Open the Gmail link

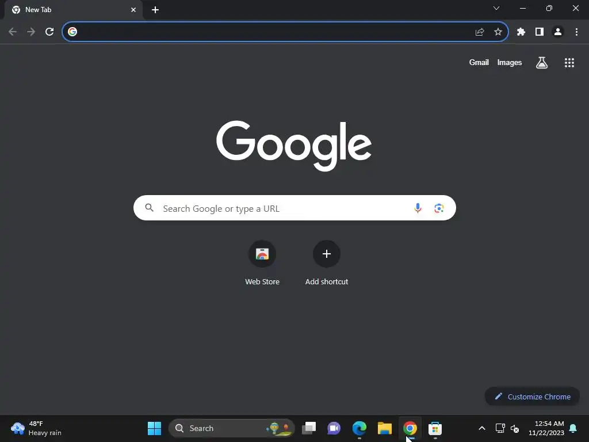point(479,62)
